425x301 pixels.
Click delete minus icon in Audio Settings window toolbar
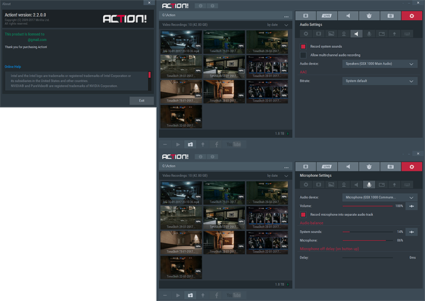(x=165, y=145)
